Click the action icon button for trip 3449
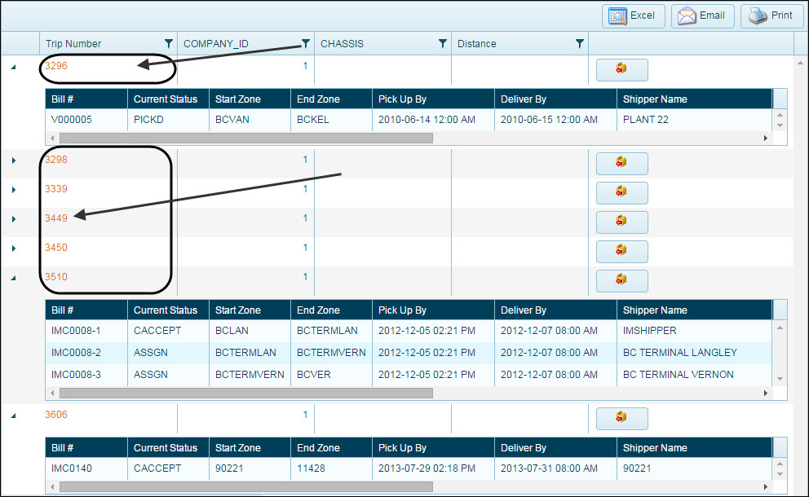Viewport: 809px width, 497px height. (621, 222)
